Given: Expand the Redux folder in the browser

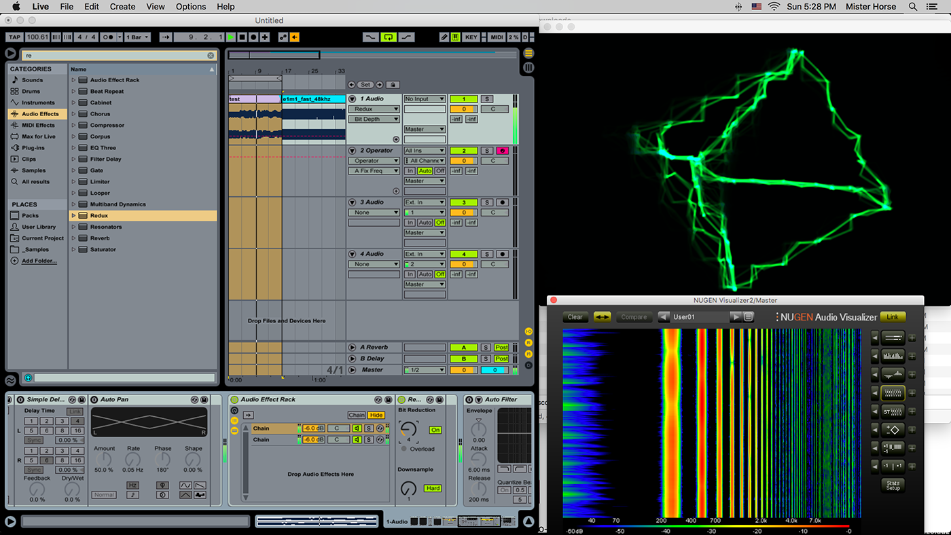Looking at the screenshot, I should click(x=73, y=215).
